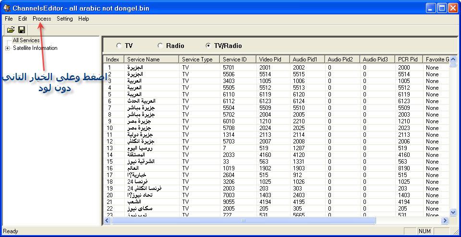Click Audio Pid1 cell 5513
The height and width of the screenshot is (237, 461).
pyautogui.click(x=299, y=87)
